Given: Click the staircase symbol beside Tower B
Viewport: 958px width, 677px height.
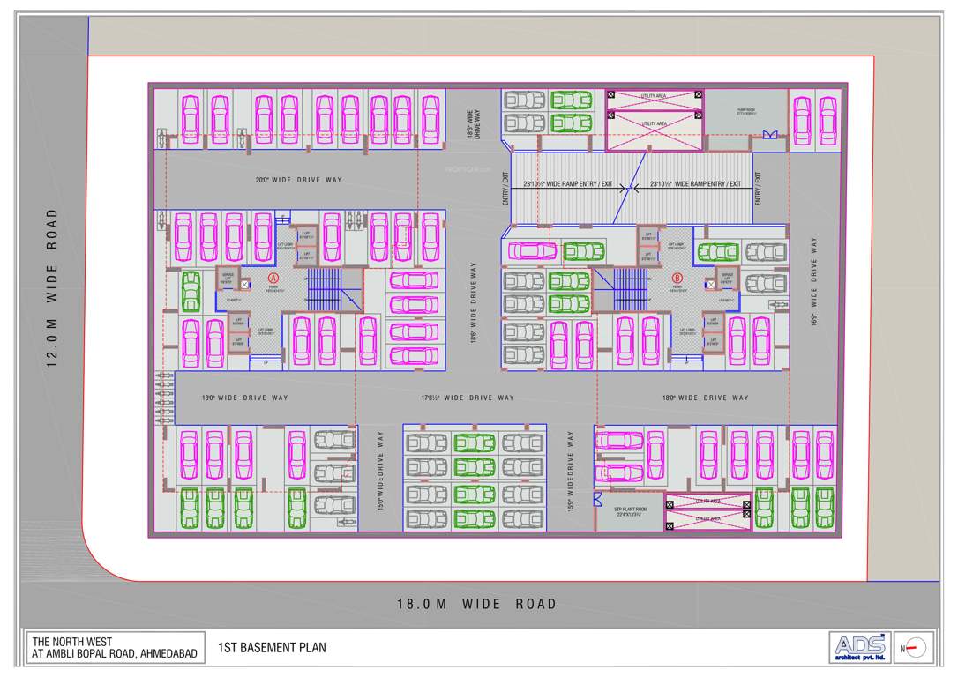Looking at the screenshot, I should pyautogui.click(x=631, y=288).
